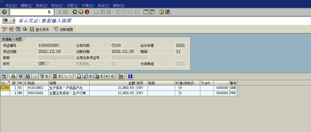Open the Set Filter dropdown arrow

tap(47, 76)
